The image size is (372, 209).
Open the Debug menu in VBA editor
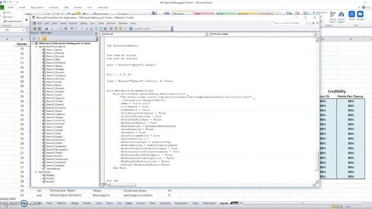click(x=84, y=23)
